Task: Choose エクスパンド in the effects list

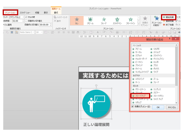Action: click(138, 79)
